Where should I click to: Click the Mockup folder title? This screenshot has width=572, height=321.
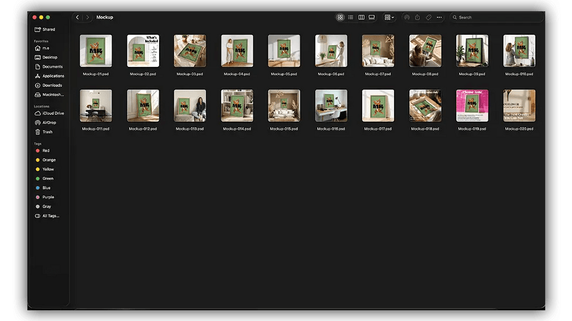pos(105,17)
